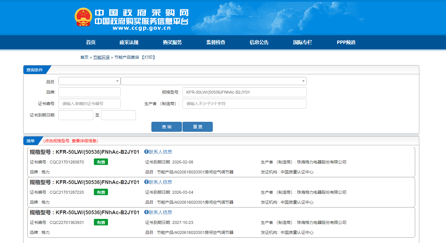Click model title of entry expiring 2026-02-08
The height and width of the screenshot is (243, 446).
click(85, 152)
